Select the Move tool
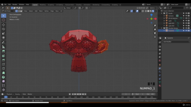 pos(4,25)
